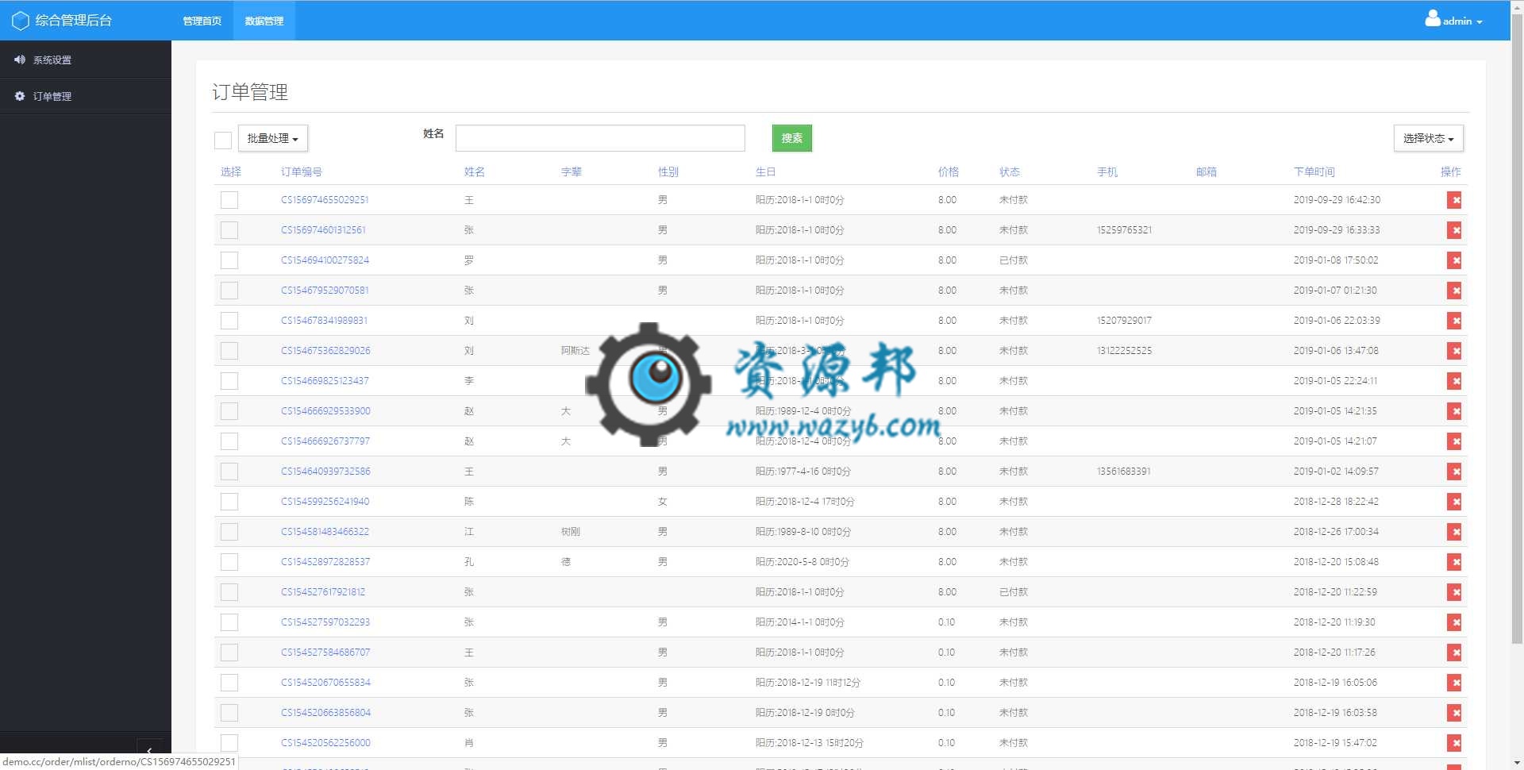This screenshot has height=770, width=1524.
Task: Click the gear icon beside 订单管理
Action: [20, 96]
